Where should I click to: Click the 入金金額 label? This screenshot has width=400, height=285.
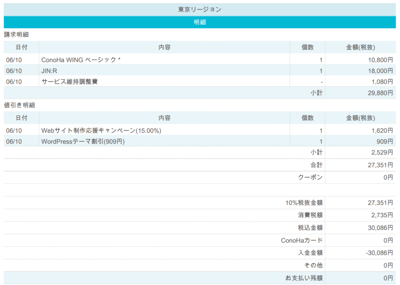click(x=310, y=253)
